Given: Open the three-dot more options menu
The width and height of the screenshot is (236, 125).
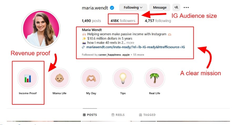Looking at the screenshot, I should 186,8.
